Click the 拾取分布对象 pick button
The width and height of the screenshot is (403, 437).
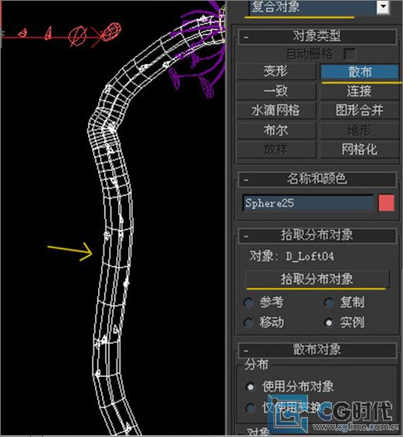(317, 279)
